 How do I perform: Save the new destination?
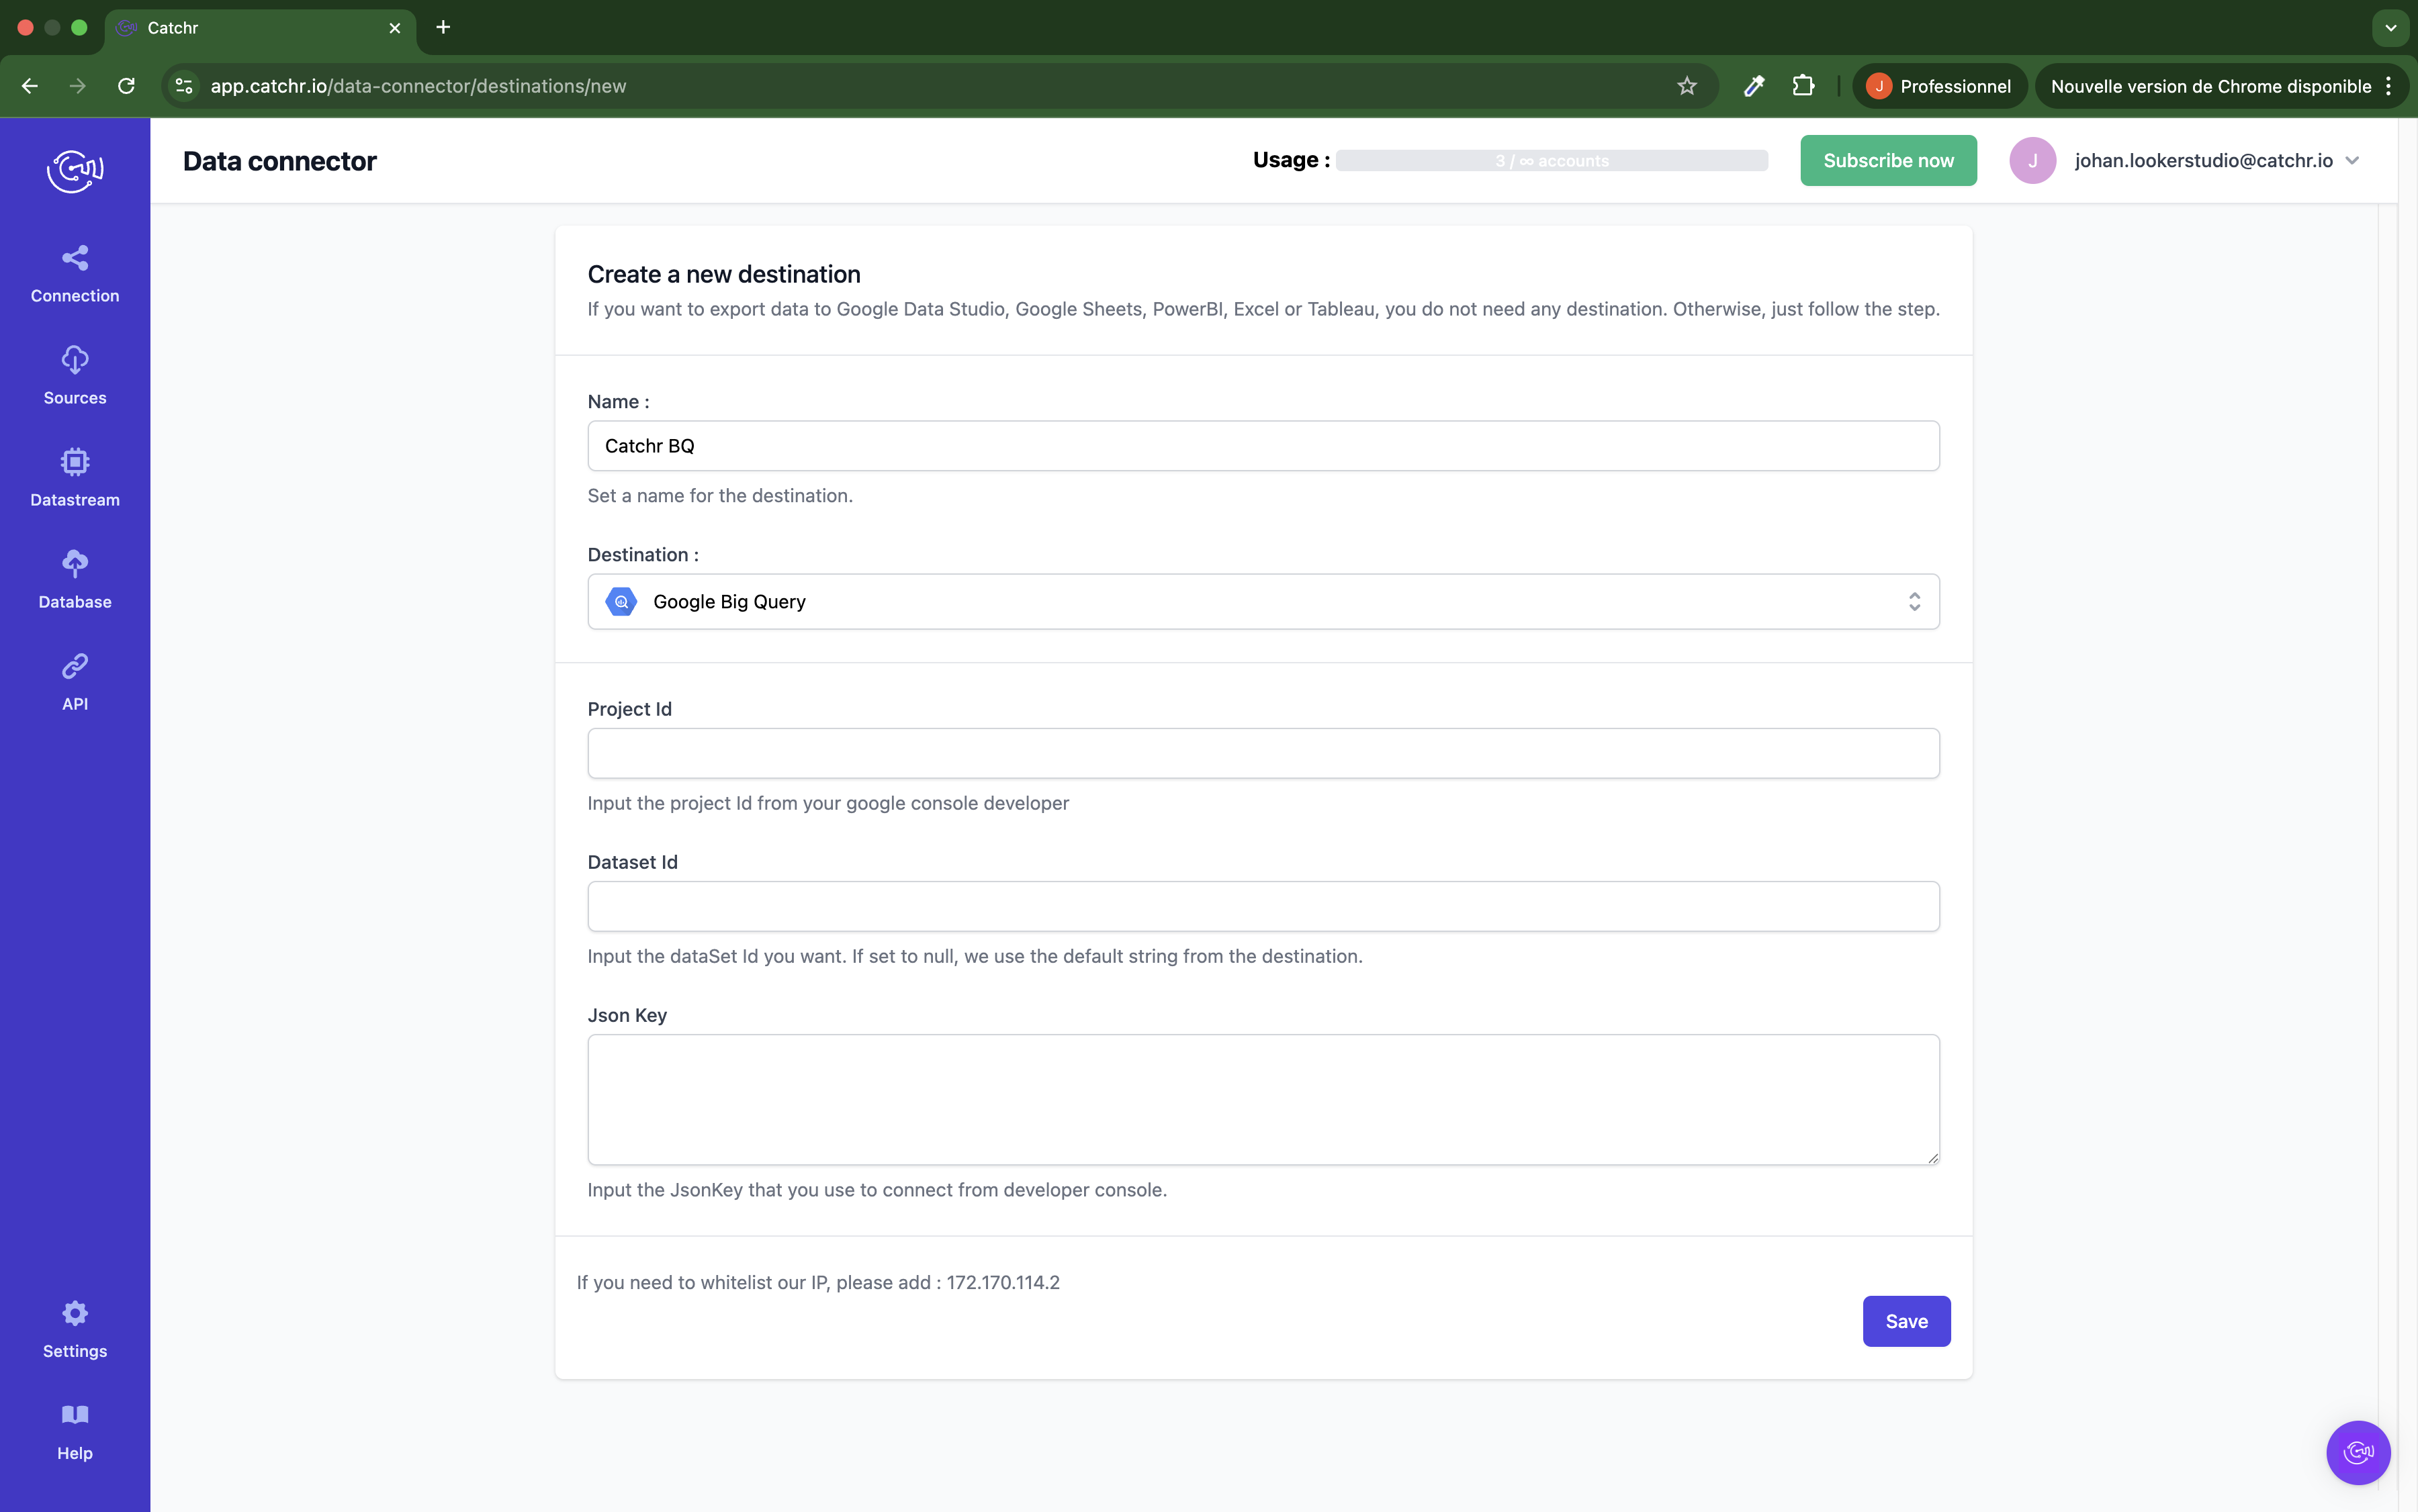(1906, 1321)
